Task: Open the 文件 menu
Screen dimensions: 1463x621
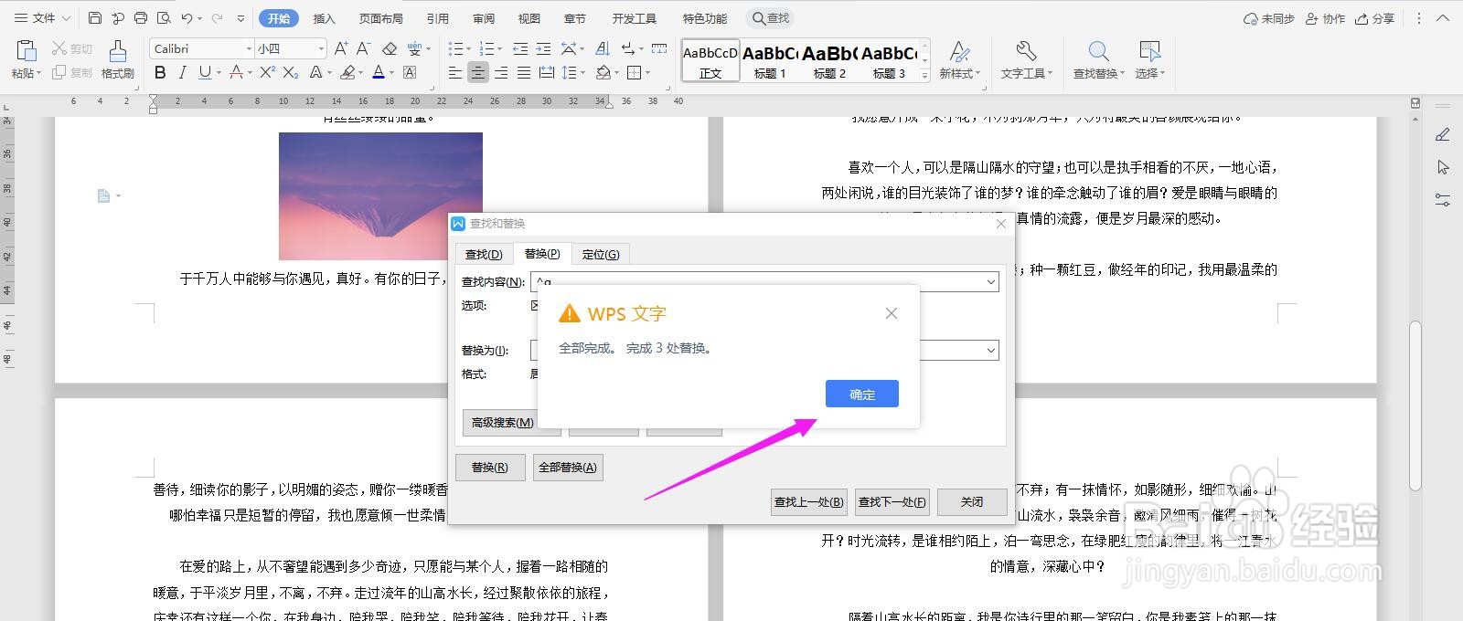Action: pyautogui.click(x=42, y=18)
